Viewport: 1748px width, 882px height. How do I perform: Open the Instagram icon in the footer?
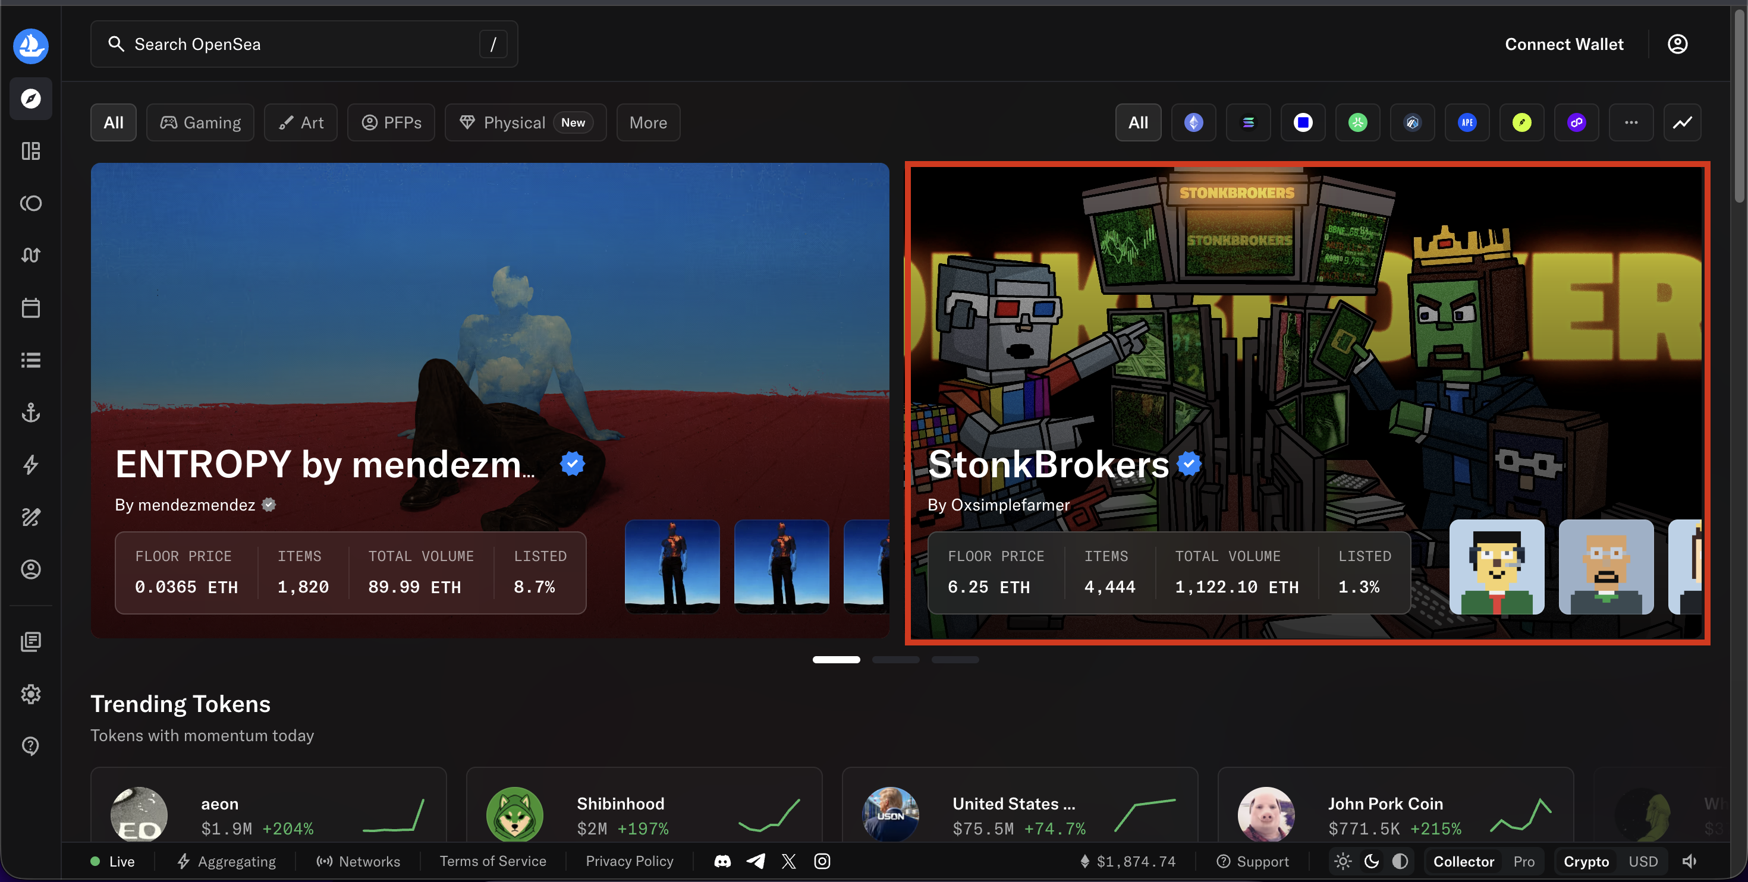(x=822, y=861)
